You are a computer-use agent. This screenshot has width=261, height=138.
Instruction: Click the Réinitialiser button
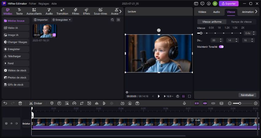[247, 95]
